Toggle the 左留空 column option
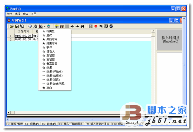Viewport: 193px width, 132px height. point(55,56)
